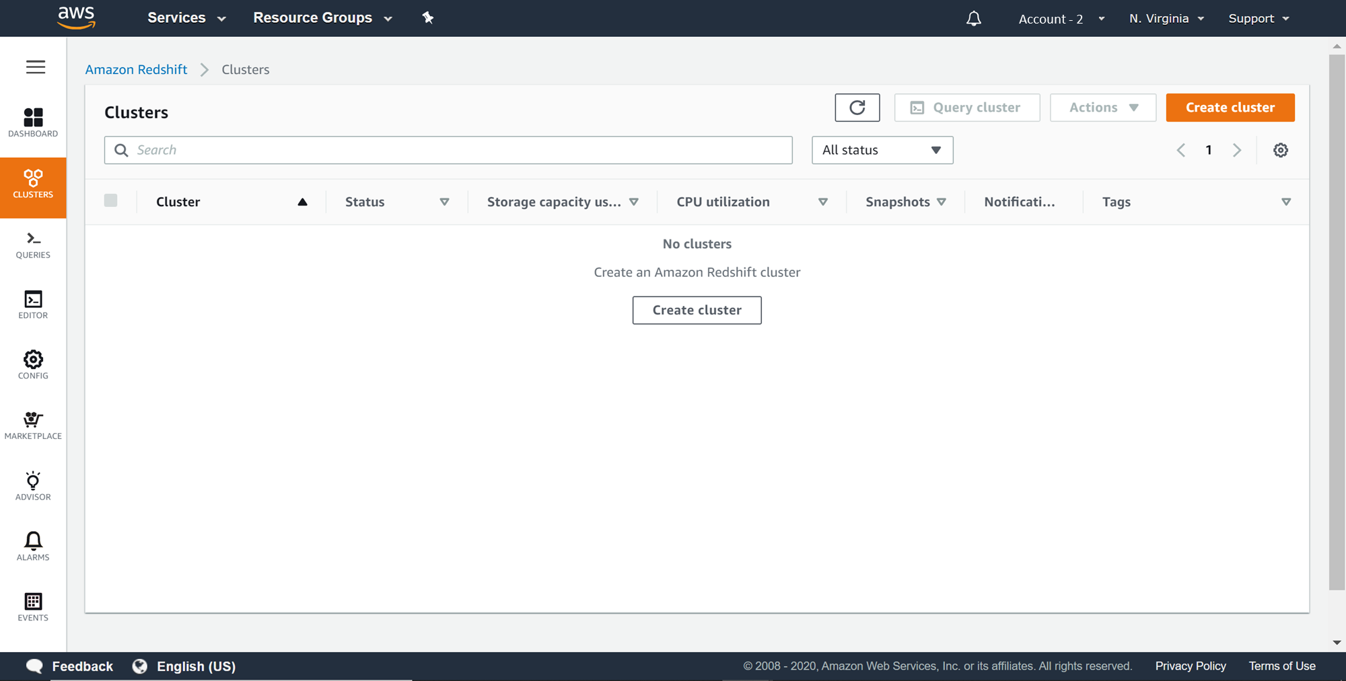Viewport: 1346px width, 681px height.
Task: Open the notifications bell in top bar
Action: (x=974, y=18)
